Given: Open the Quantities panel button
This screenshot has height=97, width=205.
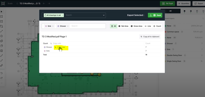Looking at the screenshot, I should tap(184, 3).
